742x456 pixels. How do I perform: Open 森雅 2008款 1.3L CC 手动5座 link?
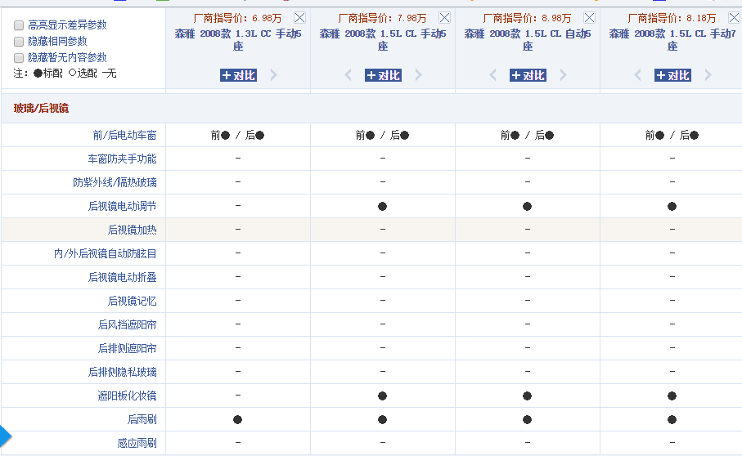coord(237,39)
